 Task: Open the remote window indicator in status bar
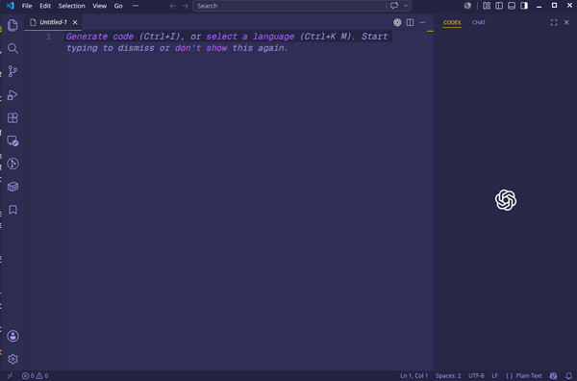11,376
